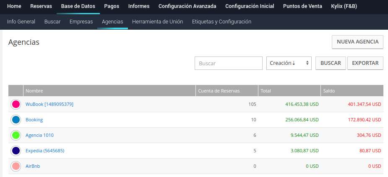
Task: Open the Agencia 1010 link
Action: (x=39, y=135)
